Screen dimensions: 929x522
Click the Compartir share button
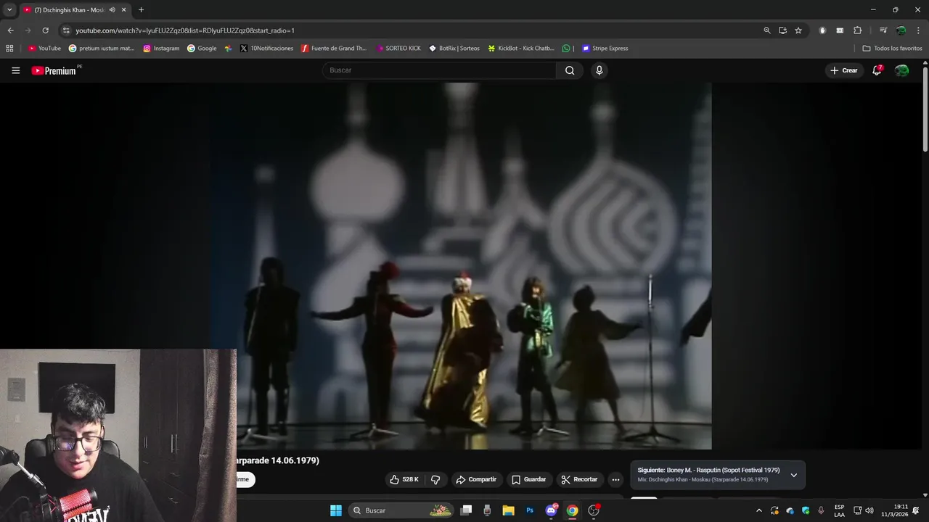point(476,479)
